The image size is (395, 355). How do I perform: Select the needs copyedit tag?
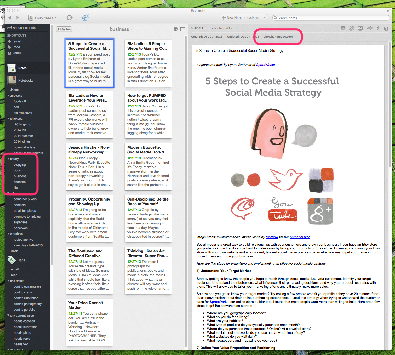pyautogui.click(x=24, y=321)
